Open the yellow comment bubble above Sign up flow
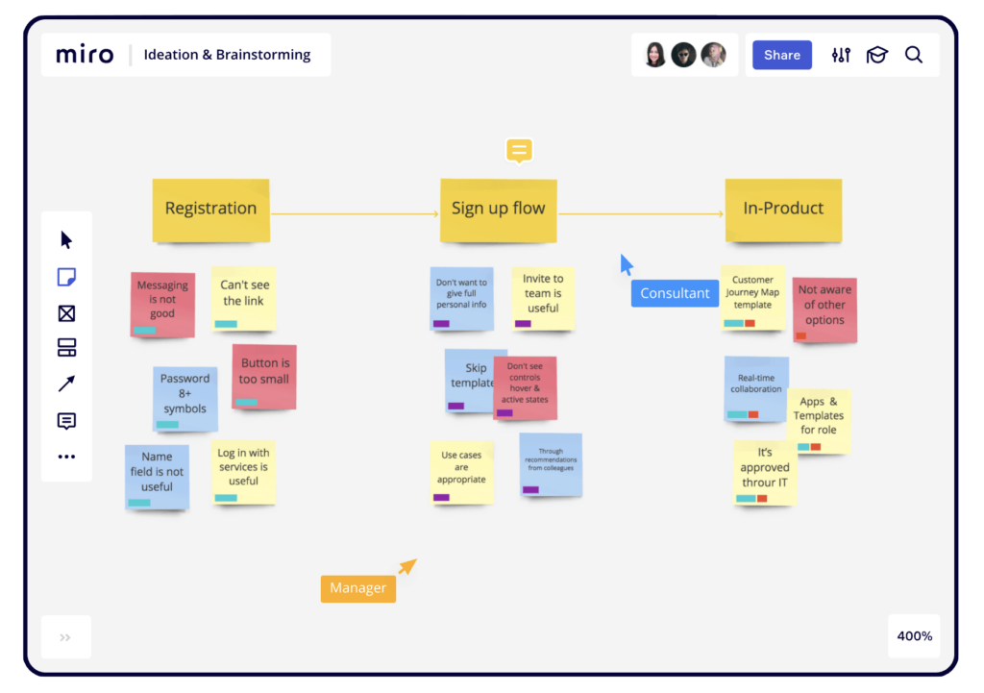 [x=519, y=151]
